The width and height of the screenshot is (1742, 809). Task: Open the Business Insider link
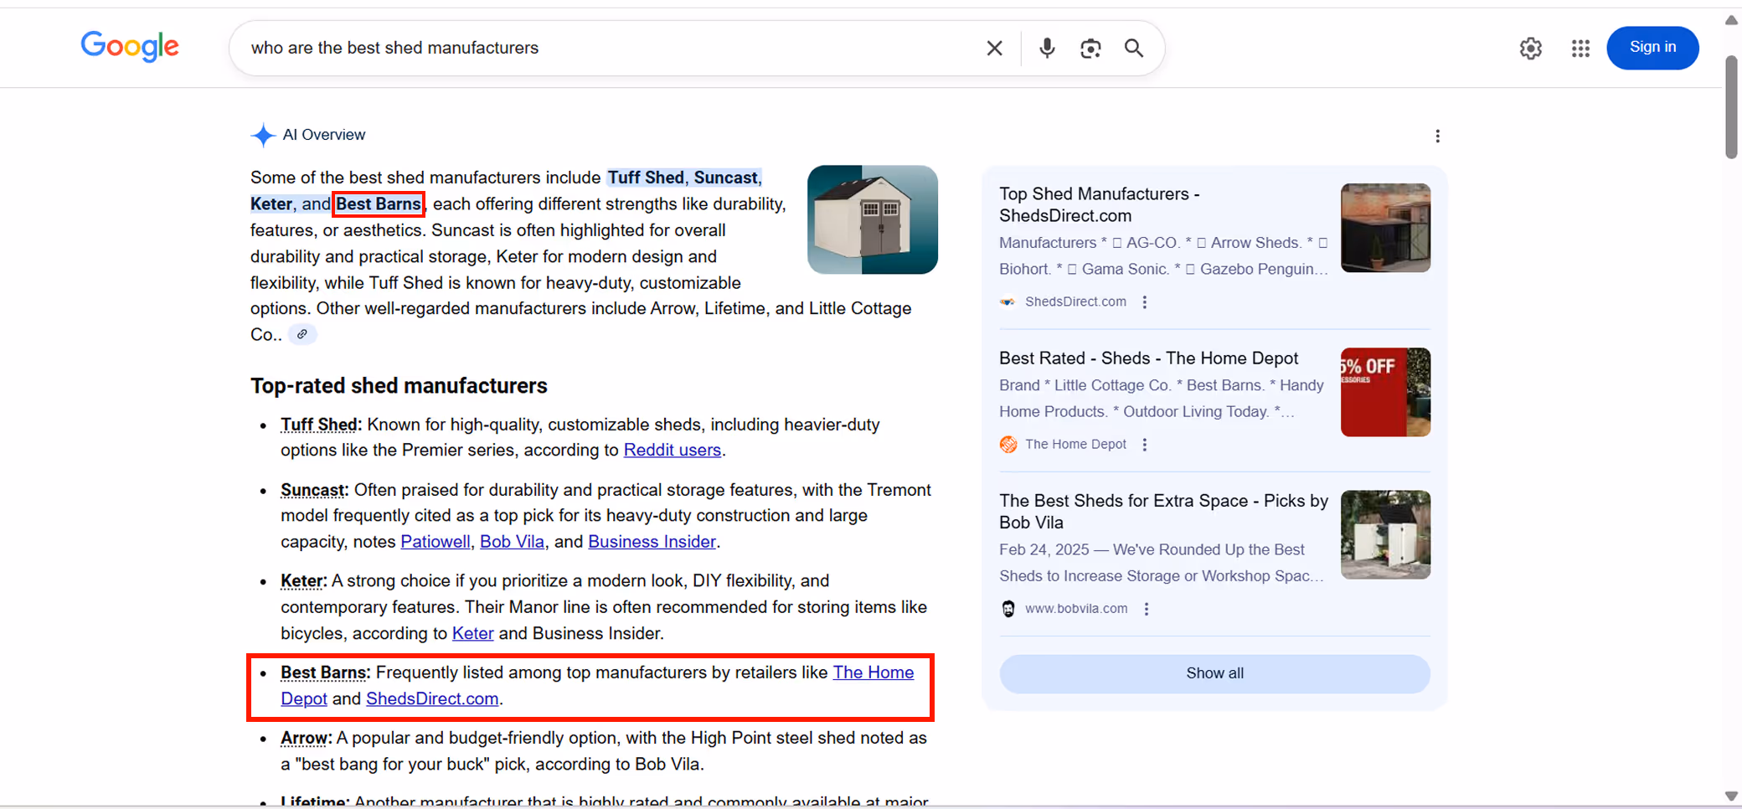[x=652, y=542]
